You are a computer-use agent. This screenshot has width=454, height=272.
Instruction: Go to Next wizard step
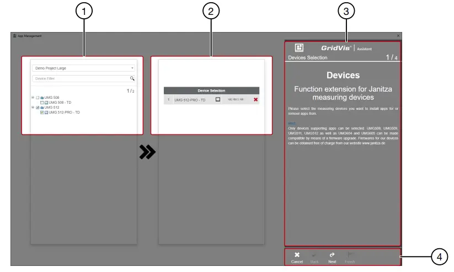[x=332, y=258]
